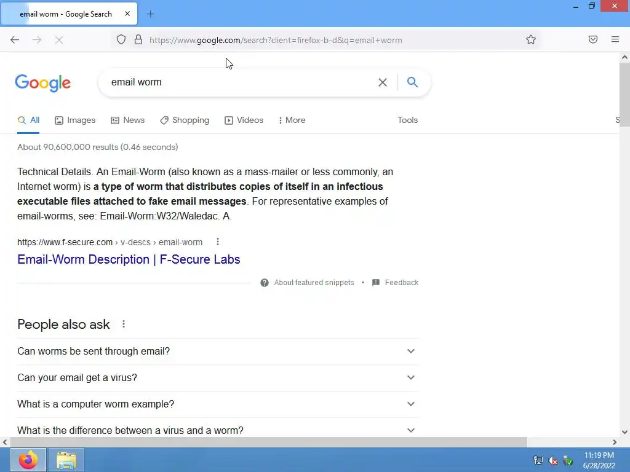
Task: Switch to the Shopping tab
Action: point(185,120)
